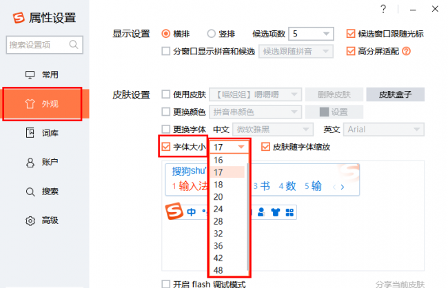Collapse the font size dropdown showing 17
This screenshot has width=448, height=288.
pos(230,147)
